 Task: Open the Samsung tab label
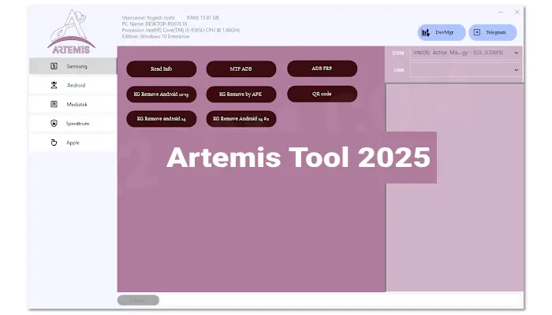(x=76, y=66)
